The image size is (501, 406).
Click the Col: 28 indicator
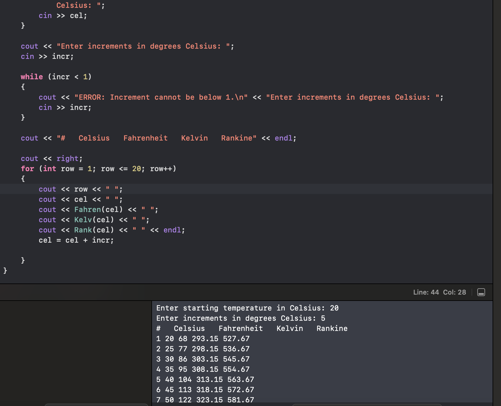coord(454,292)
